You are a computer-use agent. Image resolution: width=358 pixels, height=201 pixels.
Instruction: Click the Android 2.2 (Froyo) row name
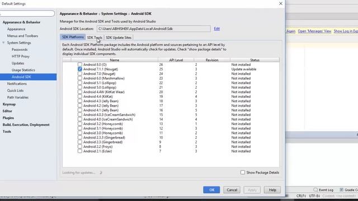pos(98,146)
